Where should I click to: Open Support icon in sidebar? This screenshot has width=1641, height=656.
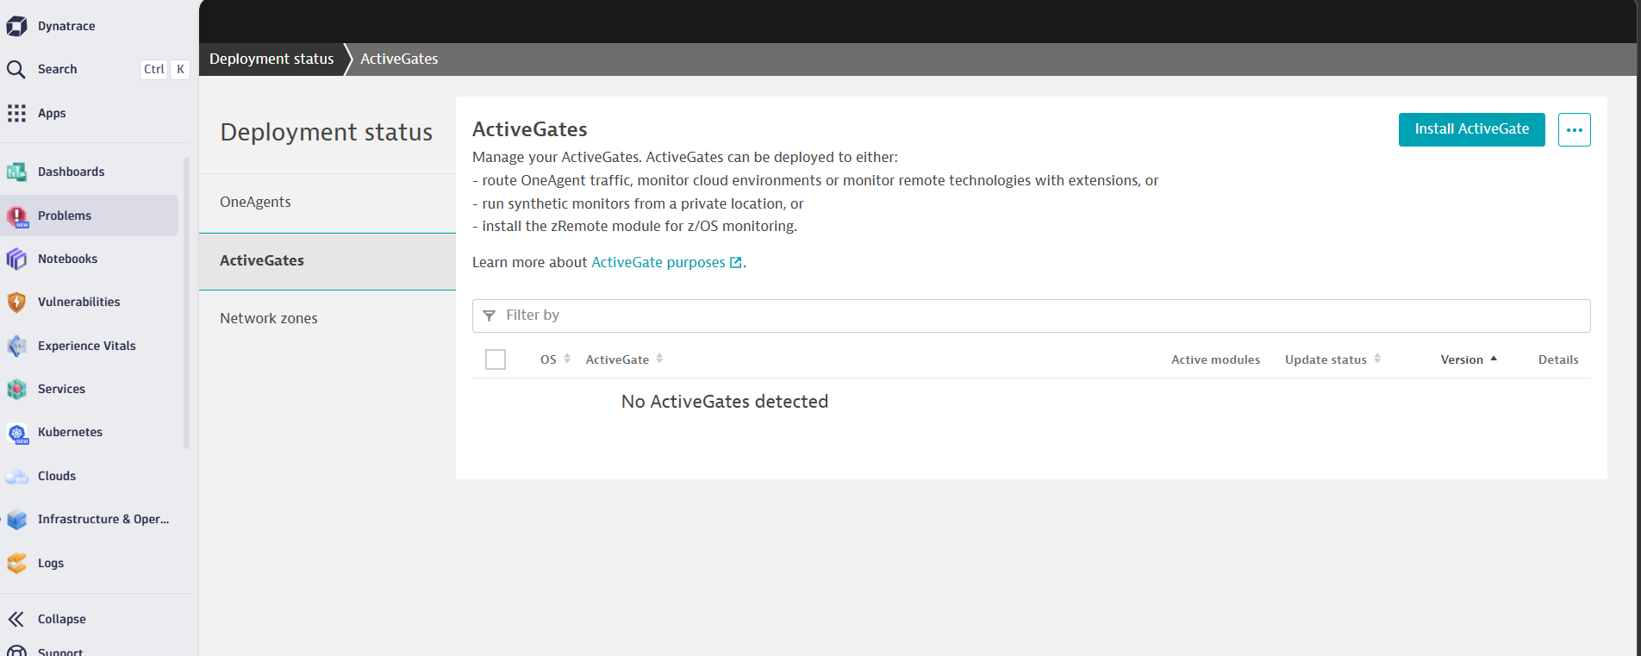click(x=16, y=651)
